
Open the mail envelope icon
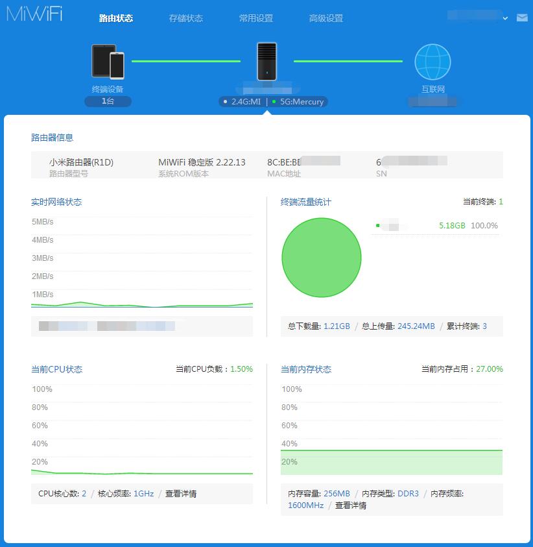tap(522, 18)
